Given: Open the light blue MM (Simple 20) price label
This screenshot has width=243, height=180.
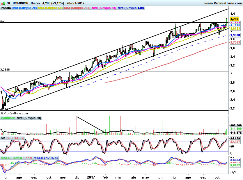Looking at the screenshot, I should (x=24, y=8).
